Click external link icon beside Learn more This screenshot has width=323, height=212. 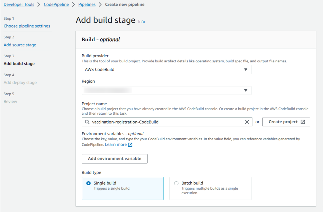tap(130, 145)
